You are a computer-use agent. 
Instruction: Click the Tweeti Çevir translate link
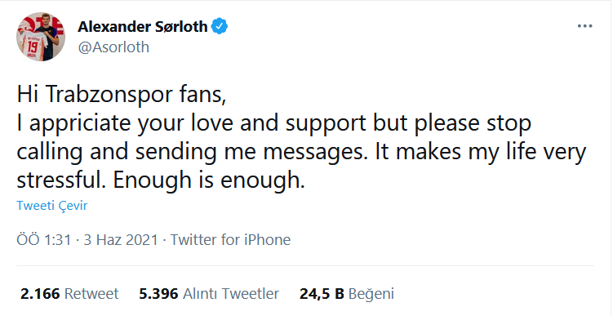(x=52, y=206)
